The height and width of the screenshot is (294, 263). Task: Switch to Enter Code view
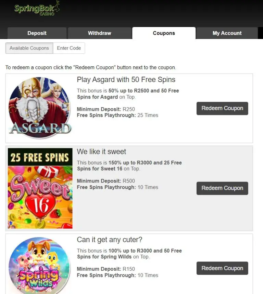click(69, 48)
